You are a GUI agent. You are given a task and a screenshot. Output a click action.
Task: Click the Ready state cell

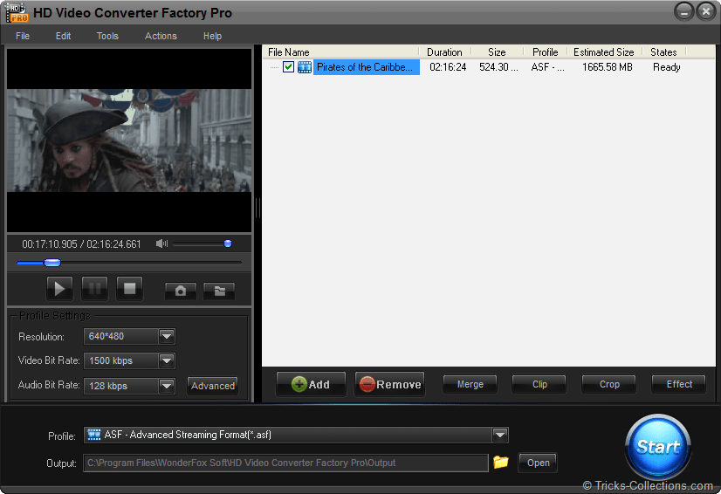pyautogui.click(x=667, y=67)
